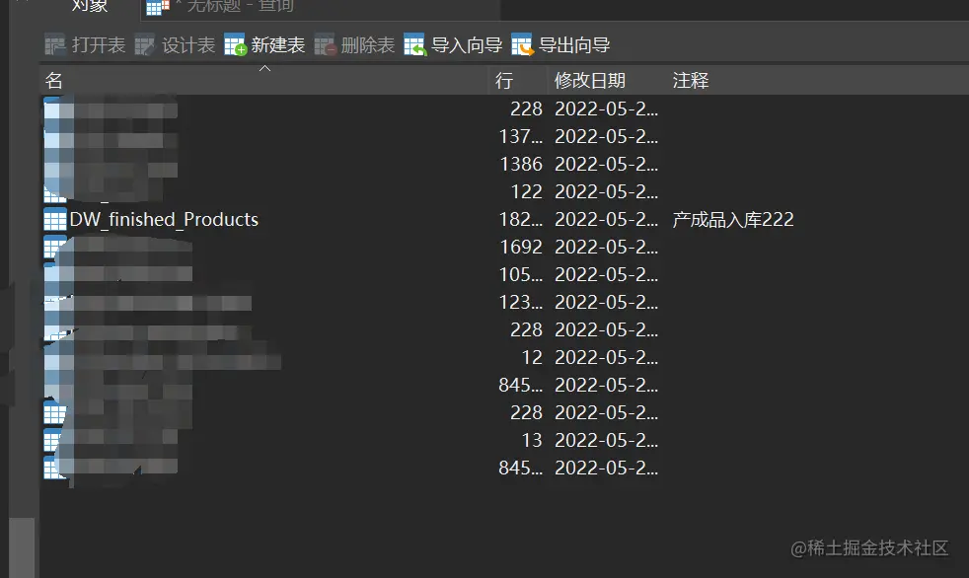Image resolution: width=969 pixels, height=578 pixels.
Task: Click row count 1386
Action: click(521, 164)
